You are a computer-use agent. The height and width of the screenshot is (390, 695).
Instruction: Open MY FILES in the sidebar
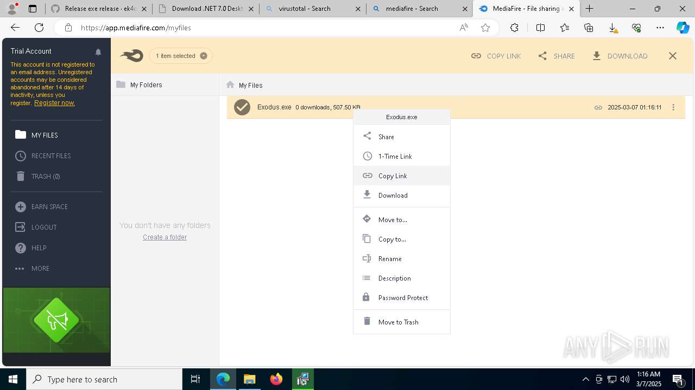click(x=36, y=135)
